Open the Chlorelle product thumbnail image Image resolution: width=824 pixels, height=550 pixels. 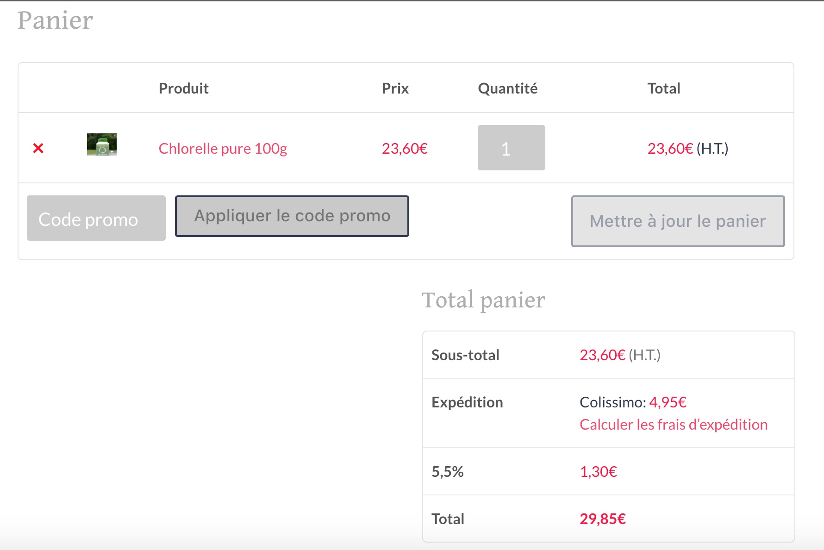102,144
